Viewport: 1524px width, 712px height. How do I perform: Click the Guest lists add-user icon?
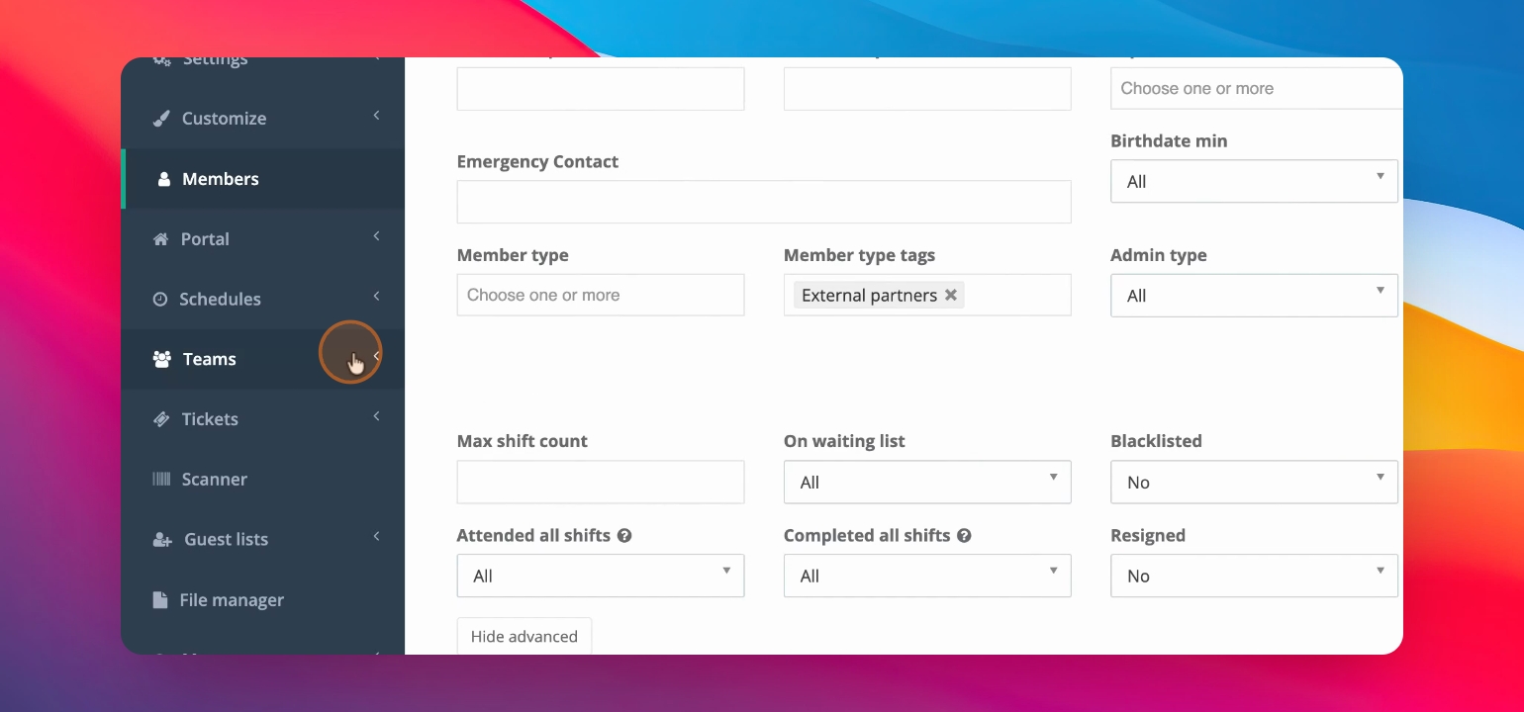click(162, 540)
